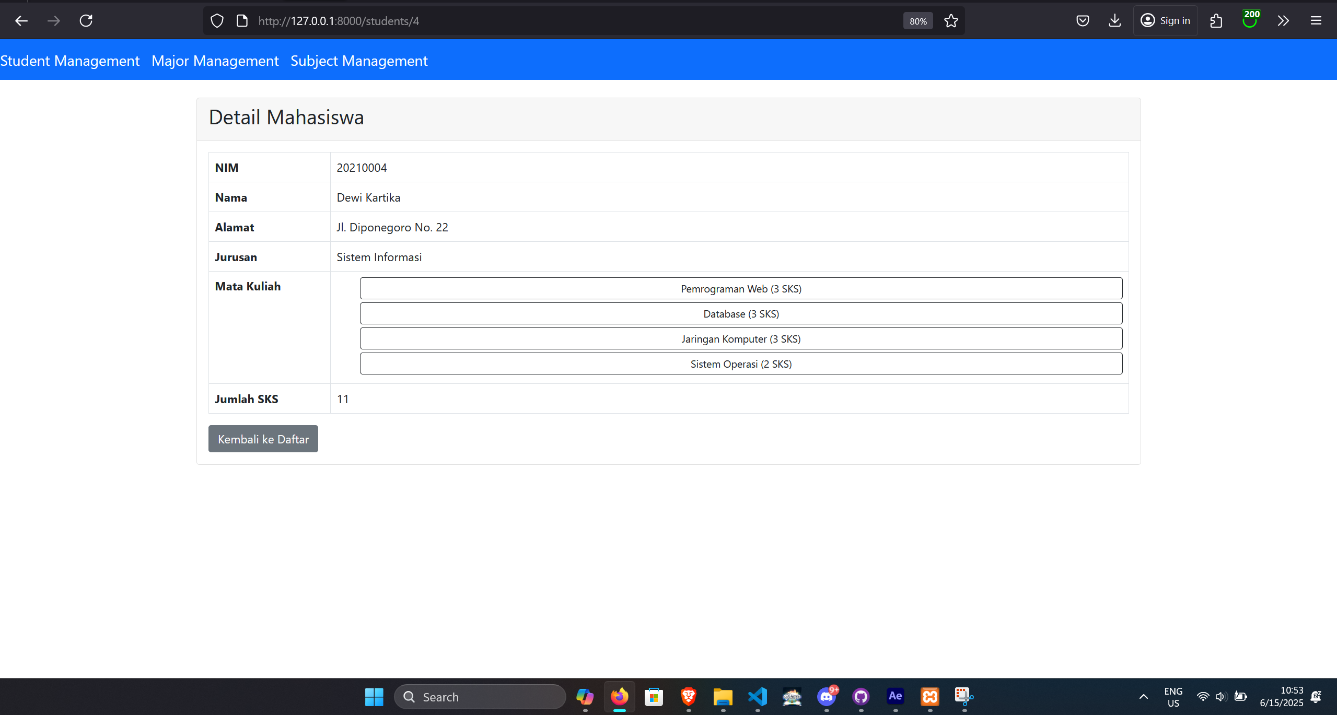Screen dimensions: 1337x715
Task: Save page to Pocket icon
Action: [1083, 21]
